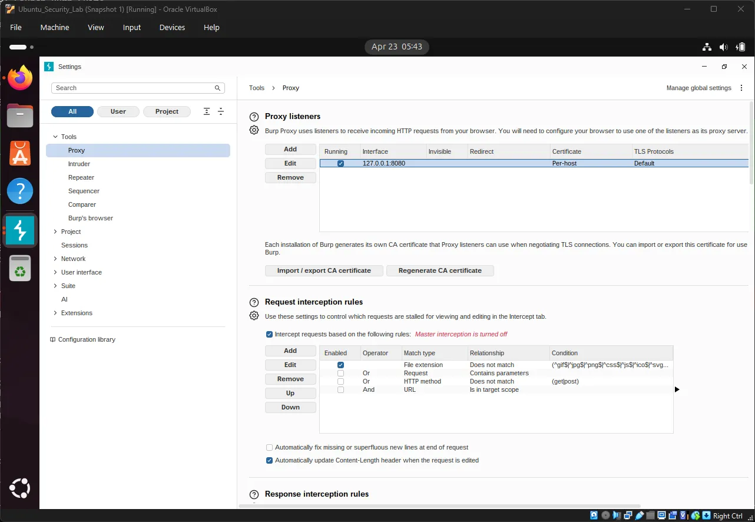Enable automatically fix missing newlines option
755x522 pixels.
click(x=269, y=447)
